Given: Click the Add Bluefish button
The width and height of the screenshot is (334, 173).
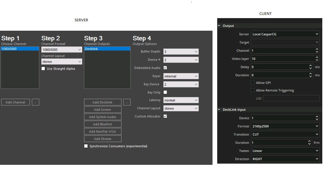Looking at the screenshot, I should (x=103, y=124).
